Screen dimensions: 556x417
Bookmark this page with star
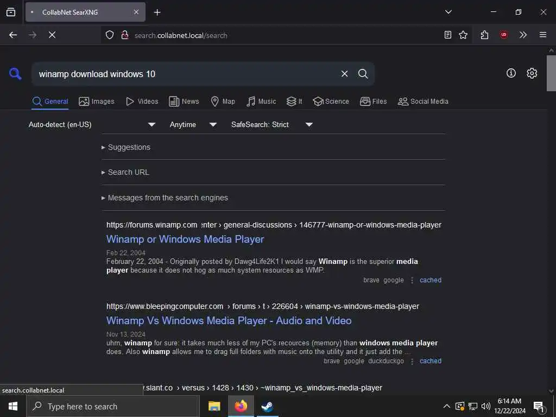[463, 35]
